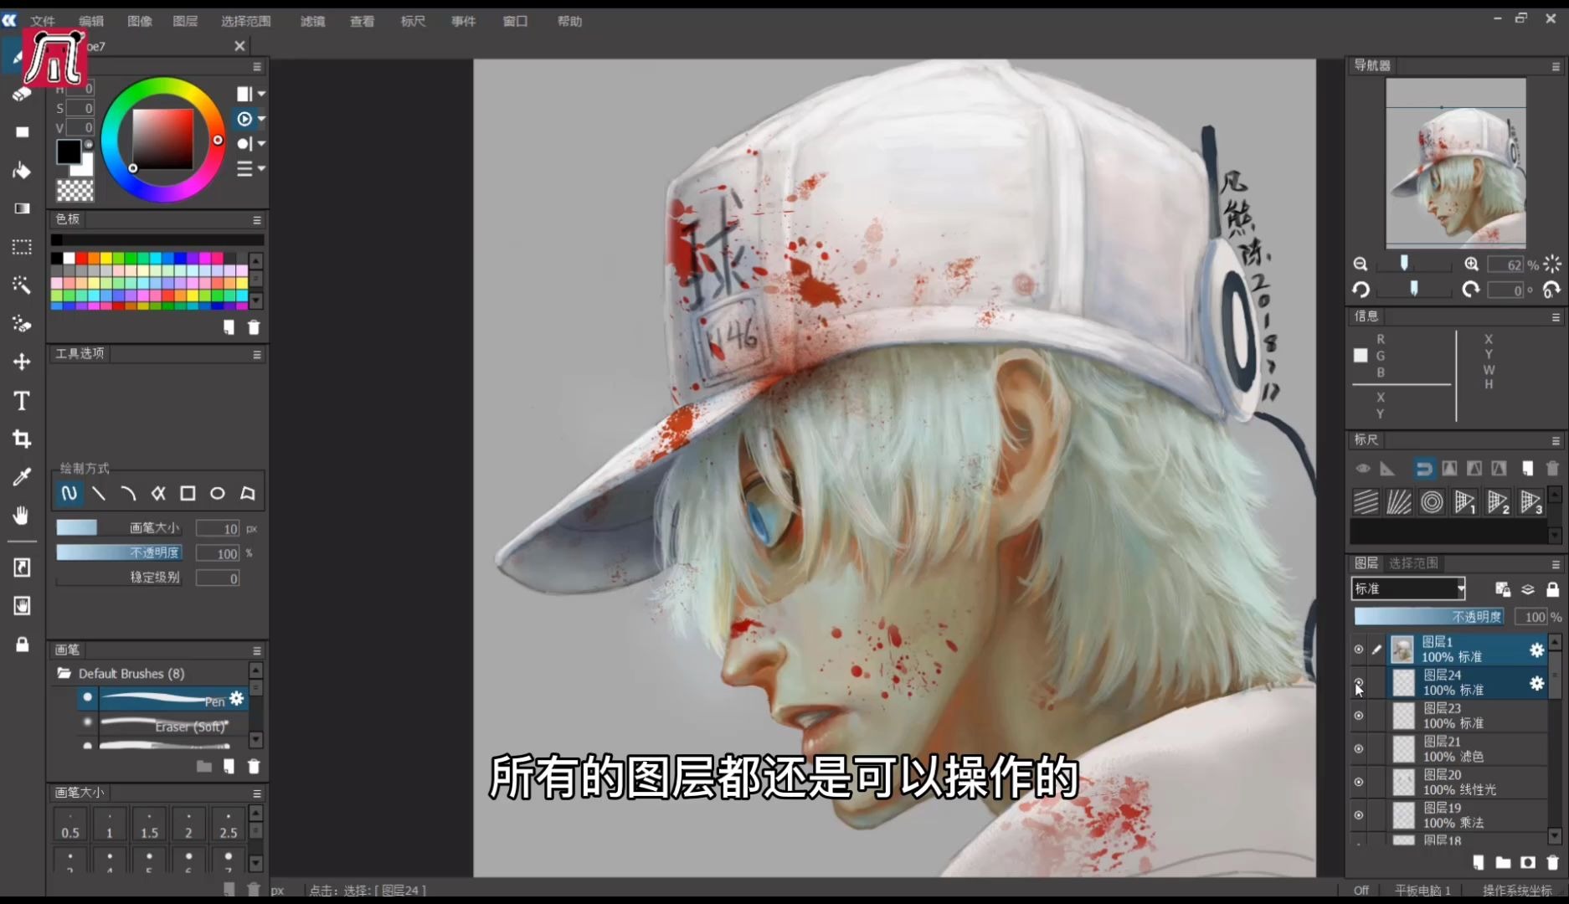The height and width of the screenshot is (904, 1569).
Task: Choose the ellipse draw mode
Action: pos(217,494)
